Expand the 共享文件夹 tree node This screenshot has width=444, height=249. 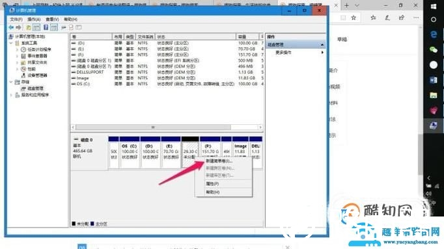point(17,62)
